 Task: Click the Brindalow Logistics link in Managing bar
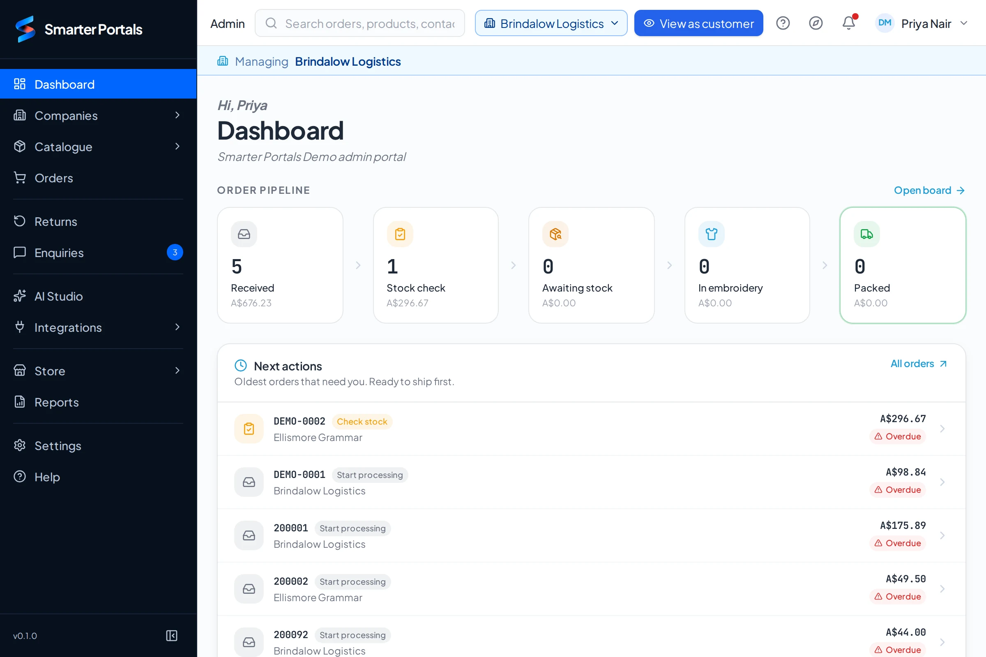point(348,61)
